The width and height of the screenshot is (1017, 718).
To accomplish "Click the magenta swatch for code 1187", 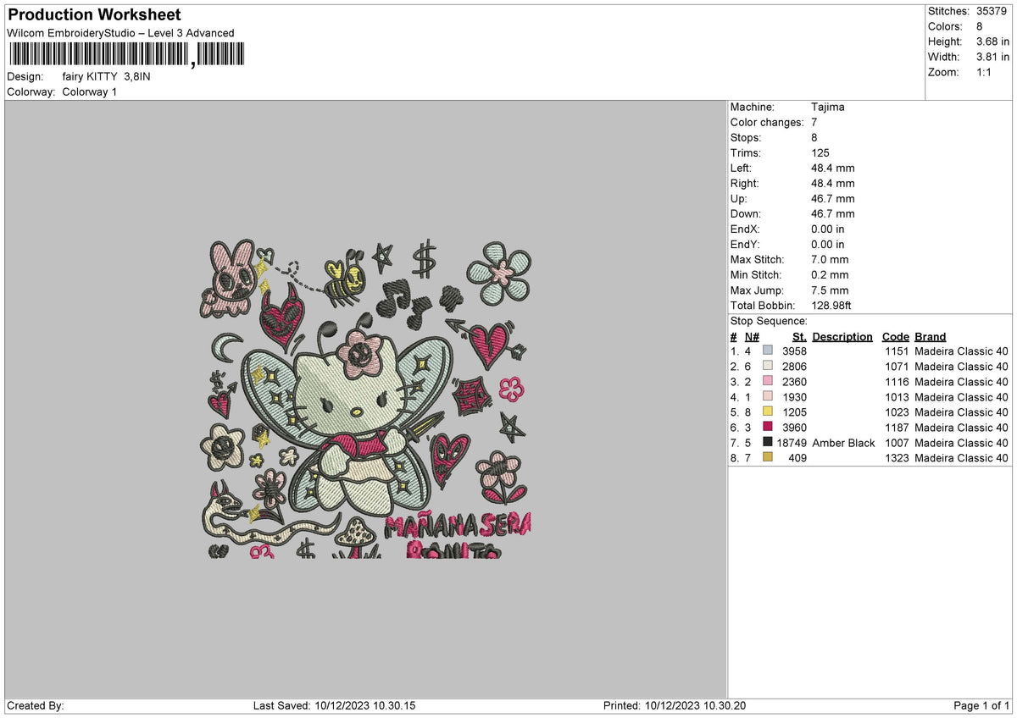I will (x=768, y=428).
